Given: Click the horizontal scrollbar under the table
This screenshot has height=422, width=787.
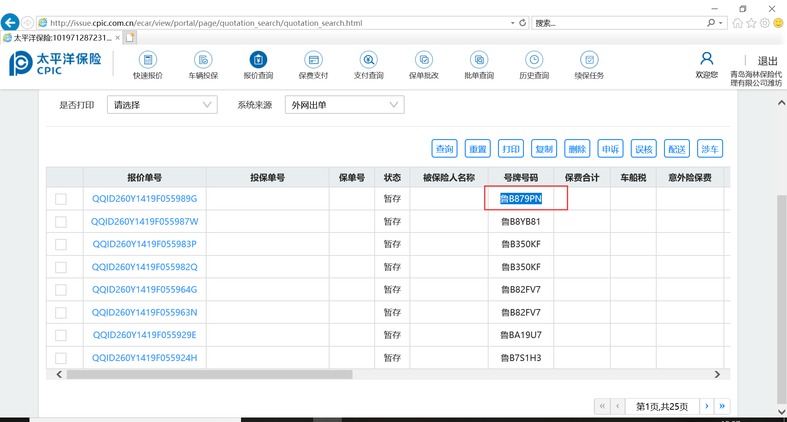Looking at the screenshot, I should pos(209,375).
